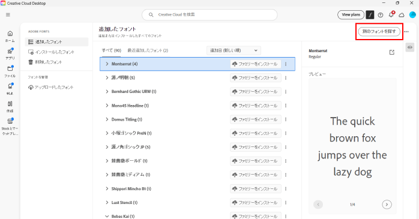Install the Montserrat family
The height and width of the screenshot is (219, 419).
(256, 64)
